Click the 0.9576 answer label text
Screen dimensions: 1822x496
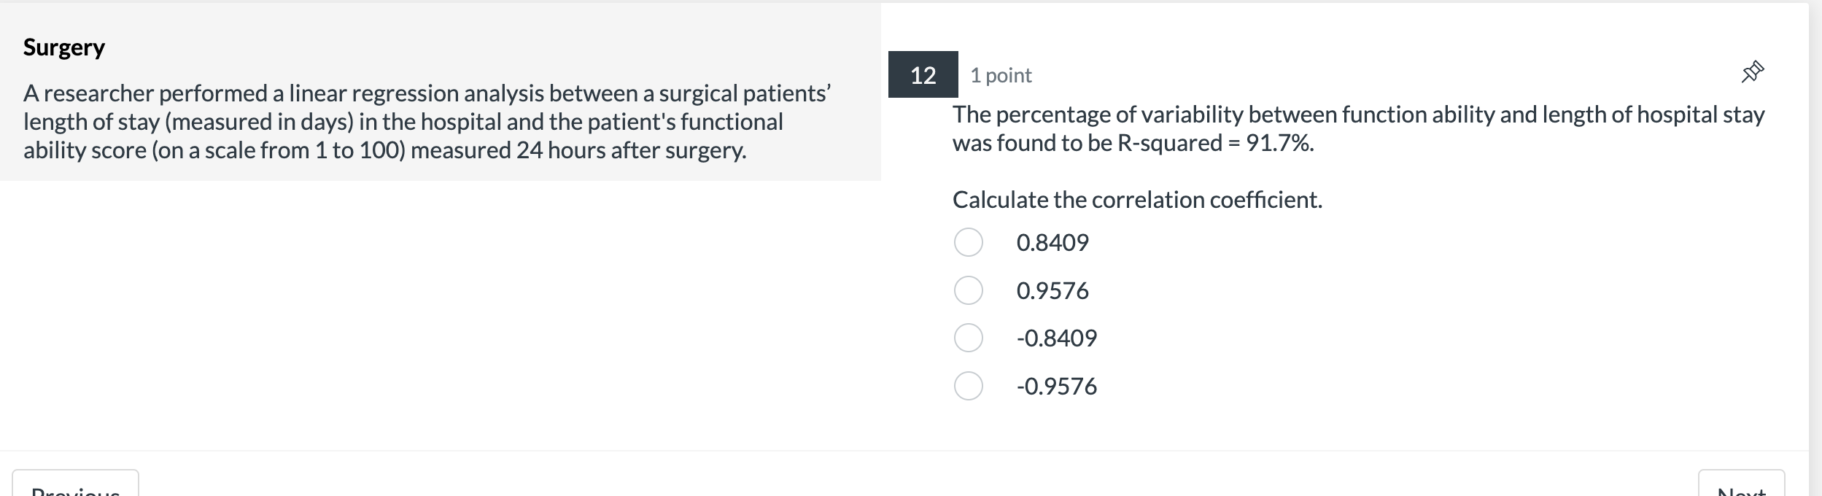coord(1053,291)
